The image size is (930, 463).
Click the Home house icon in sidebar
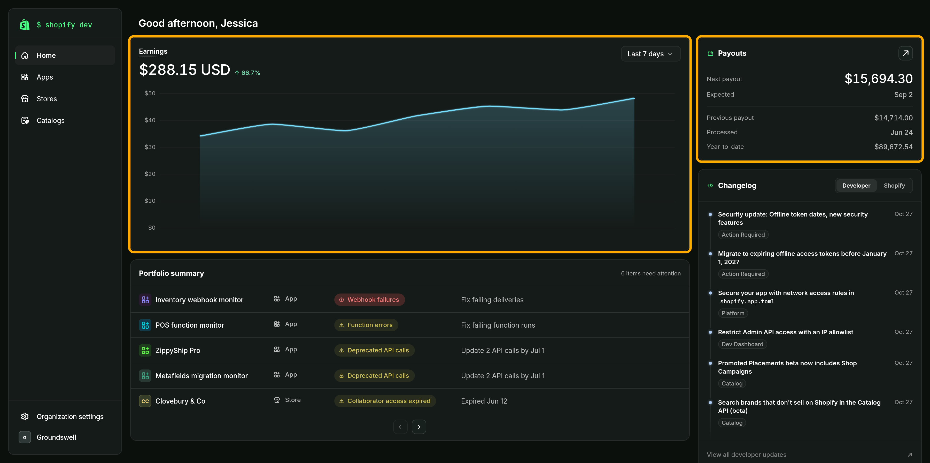point(25,55)
